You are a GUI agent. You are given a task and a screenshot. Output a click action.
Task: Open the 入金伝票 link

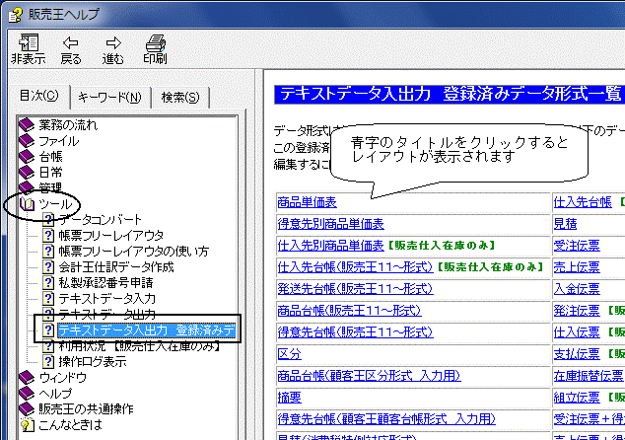point(577,289)
